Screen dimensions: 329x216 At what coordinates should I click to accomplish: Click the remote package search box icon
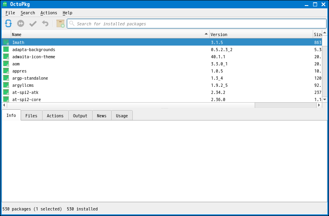point(60,23)
